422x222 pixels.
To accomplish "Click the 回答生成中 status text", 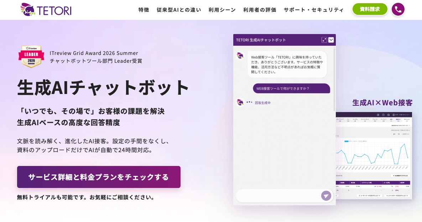I will (x=263, y=103).
